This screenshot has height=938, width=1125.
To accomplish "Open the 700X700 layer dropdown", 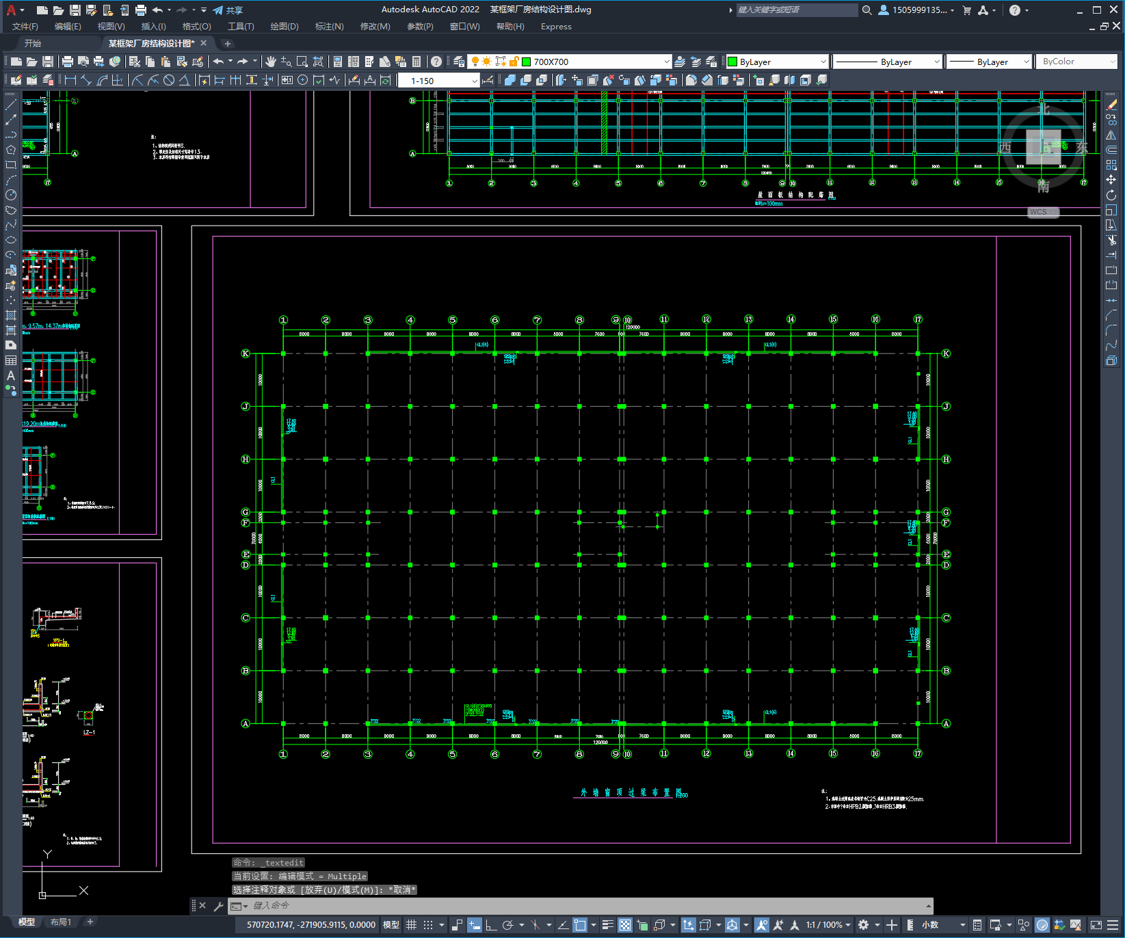I will (667, 62).
